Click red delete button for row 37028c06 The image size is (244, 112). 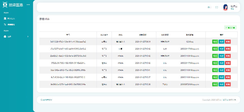228,63
